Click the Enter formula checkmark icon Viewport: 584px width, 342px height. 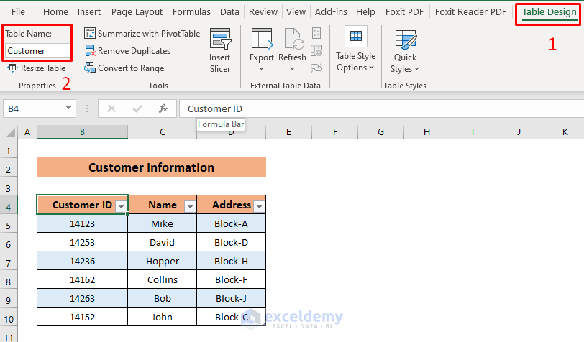pos(137,108)
